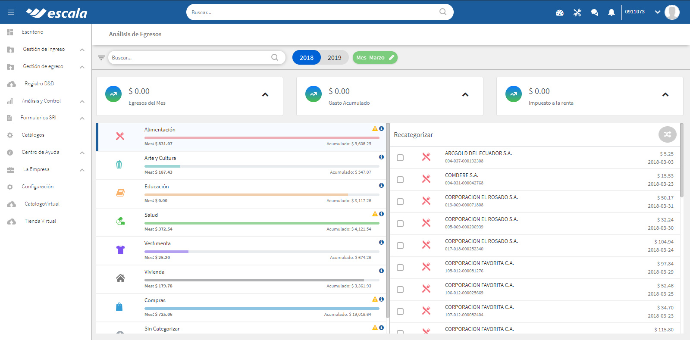Screen dimensions: 690x340
Task: Expand Centro de Ayuda chevron
Action: [82, 153]
